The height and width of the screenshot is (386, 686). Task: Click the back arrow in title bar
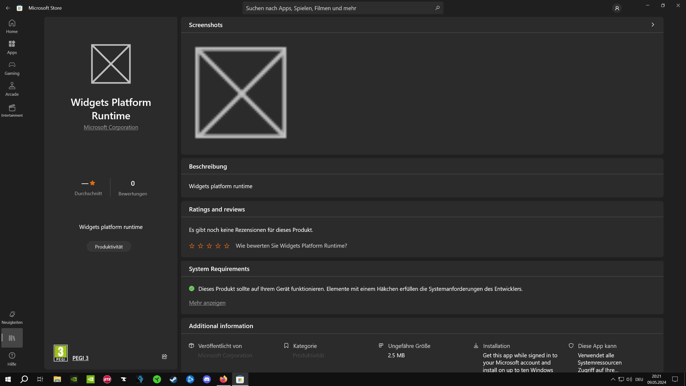8,8
